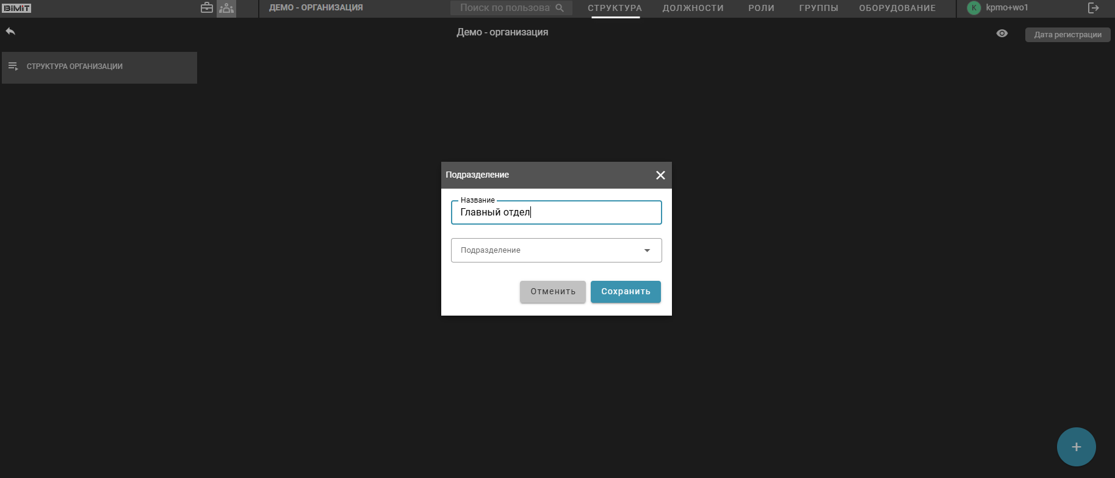Switch to the ДОЛЖНОСТИ tab

pyautogui.click(x=693, y=8)
